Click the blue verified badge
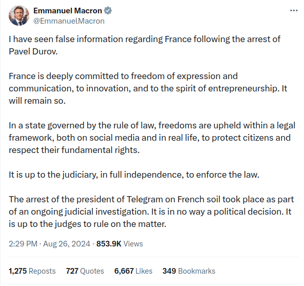This screenshot has height=286, width=304. click(x=108, y=10)
